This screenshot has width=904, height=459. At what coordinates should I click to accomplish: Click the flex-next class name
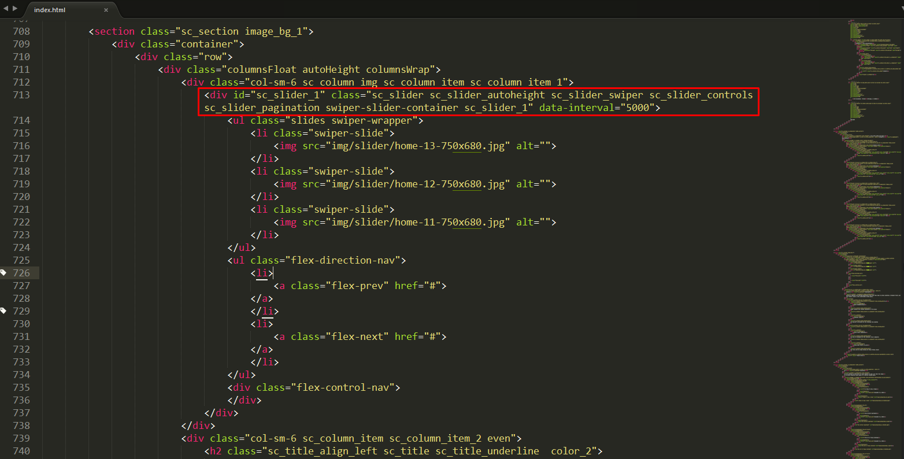coord(357,336)
